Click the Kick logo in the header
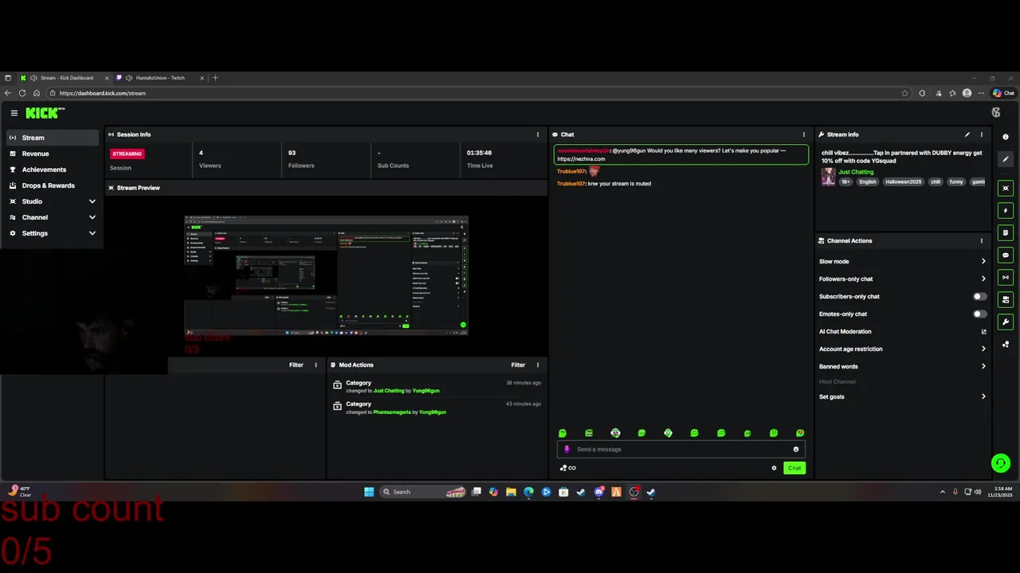Screen dimensions: 1020x573 (45, 113)
